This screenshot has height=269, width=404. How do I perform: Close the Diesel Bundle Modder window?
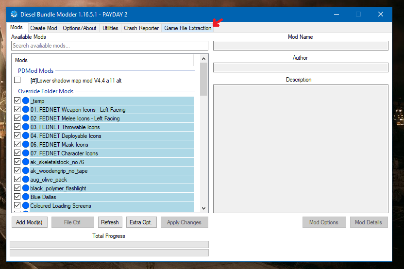[381, 14]
